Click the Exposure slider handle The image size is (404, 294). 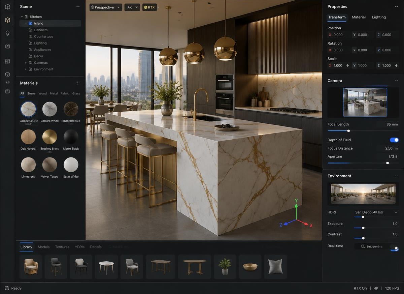tap(363, 228)
